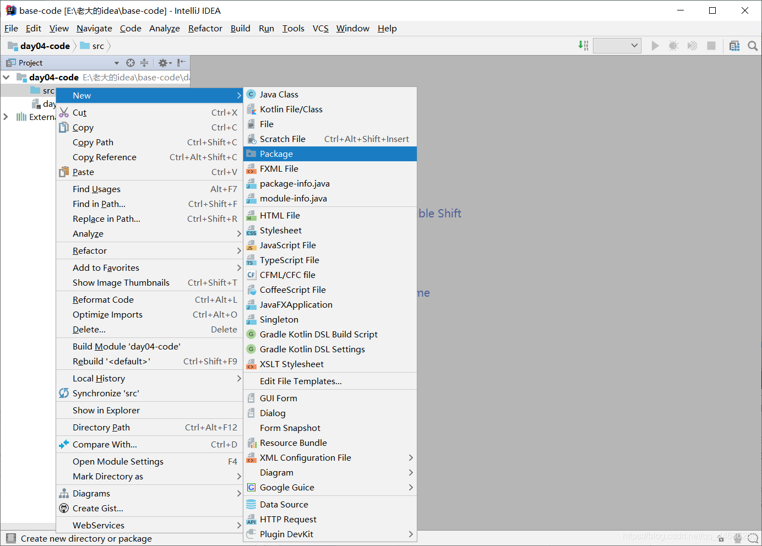The image size is (762, 546).
Task: Choose Compare With... entry
Action: [x=149, y=445]
